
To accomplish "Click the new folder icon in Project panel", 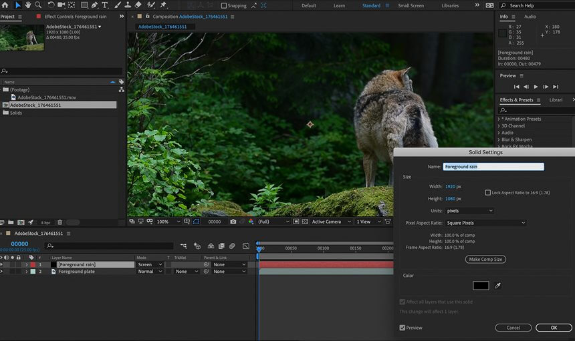I will [11, 222].
